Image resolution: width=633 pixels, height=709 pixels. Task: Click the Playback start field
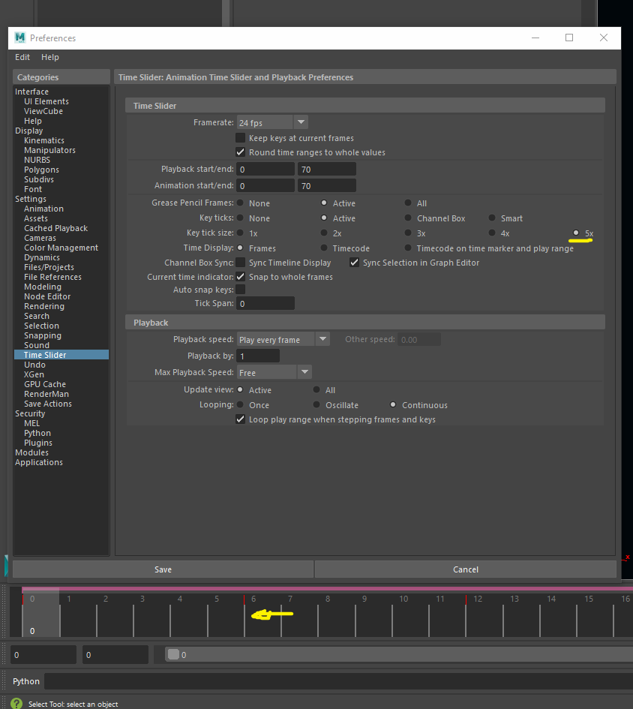(x=265, y=169)
